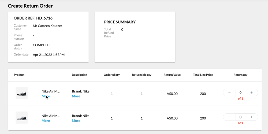The width and height of the screenshot is (268, 134).
Task: Select the Ordered qty column header
Action: point(112,75)
